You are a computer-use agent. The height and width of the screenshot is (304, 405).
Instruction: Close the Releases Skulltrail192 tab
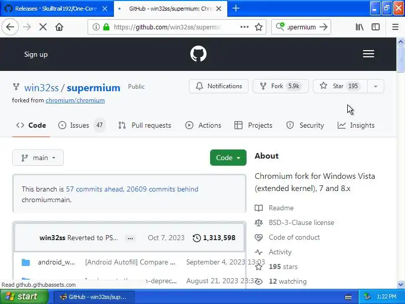point(105,9)
